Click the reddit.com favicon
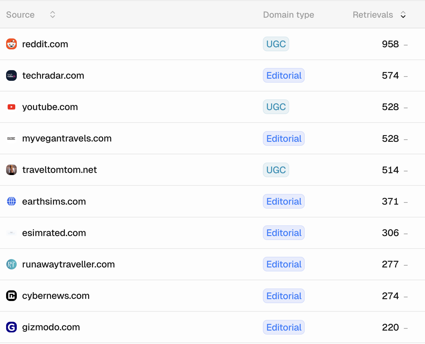The width and height of the screenshot is (425, 344). [x=12, y=44]
